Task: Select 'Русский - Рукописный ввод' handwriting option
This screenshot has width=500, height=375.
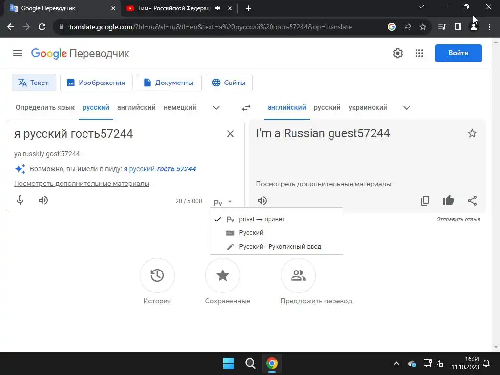Action: pos(276,247)
